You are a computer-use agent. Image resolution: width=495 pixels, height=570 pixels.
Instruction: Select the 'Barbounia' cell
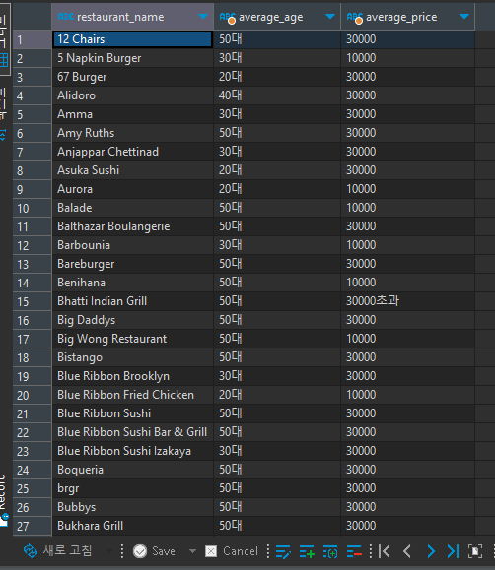pyautogui.click(x=132, y=245)
